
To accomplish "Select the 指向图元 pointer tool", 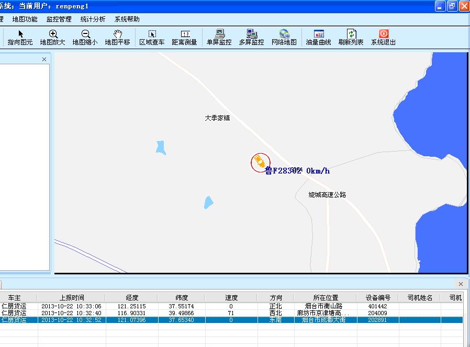I will (x=20, y=38).
